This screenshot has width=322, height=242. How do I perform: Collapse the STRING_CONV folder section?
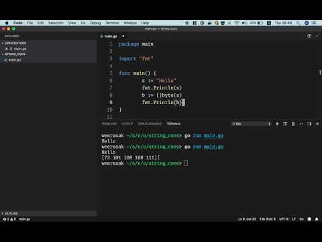pos(14,54)
